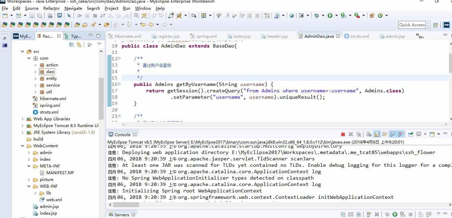Screen dimensions: 452x218
Task: Collapse the com package
Action: 29,58
